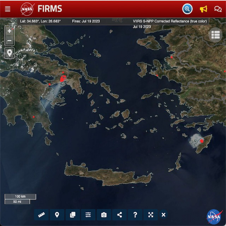Close the bottom toolbar with X button
Image resolution: width=226 pixels, height=226 pixels.
click(163, 215)
